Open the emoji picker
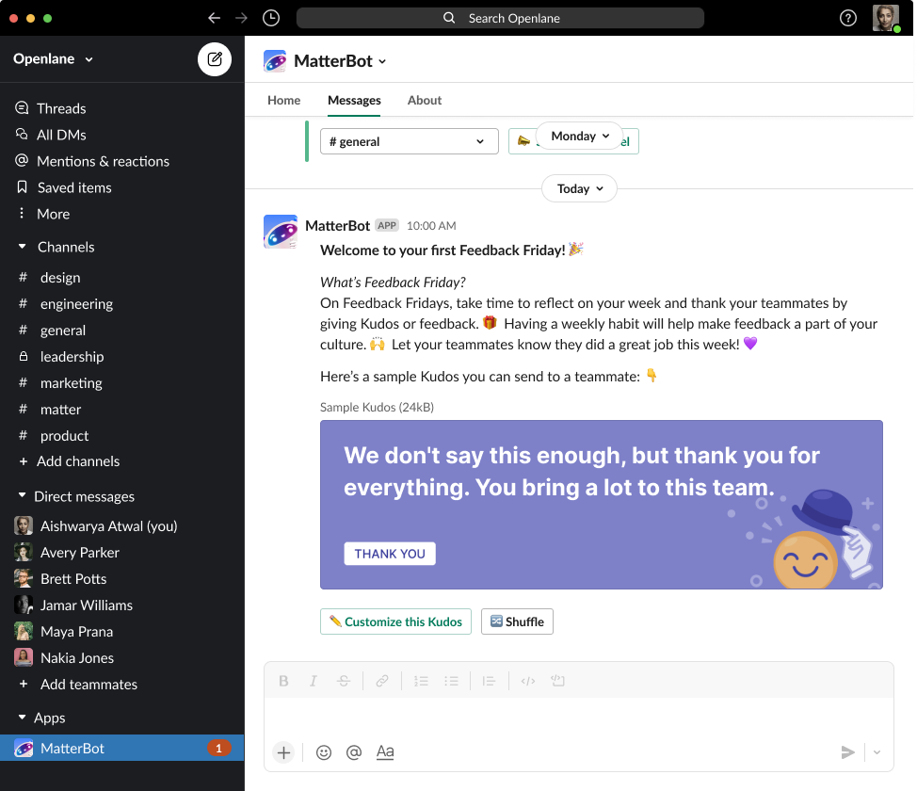Image resolution: width=917 pixels, height=791 pixels. 324,752
